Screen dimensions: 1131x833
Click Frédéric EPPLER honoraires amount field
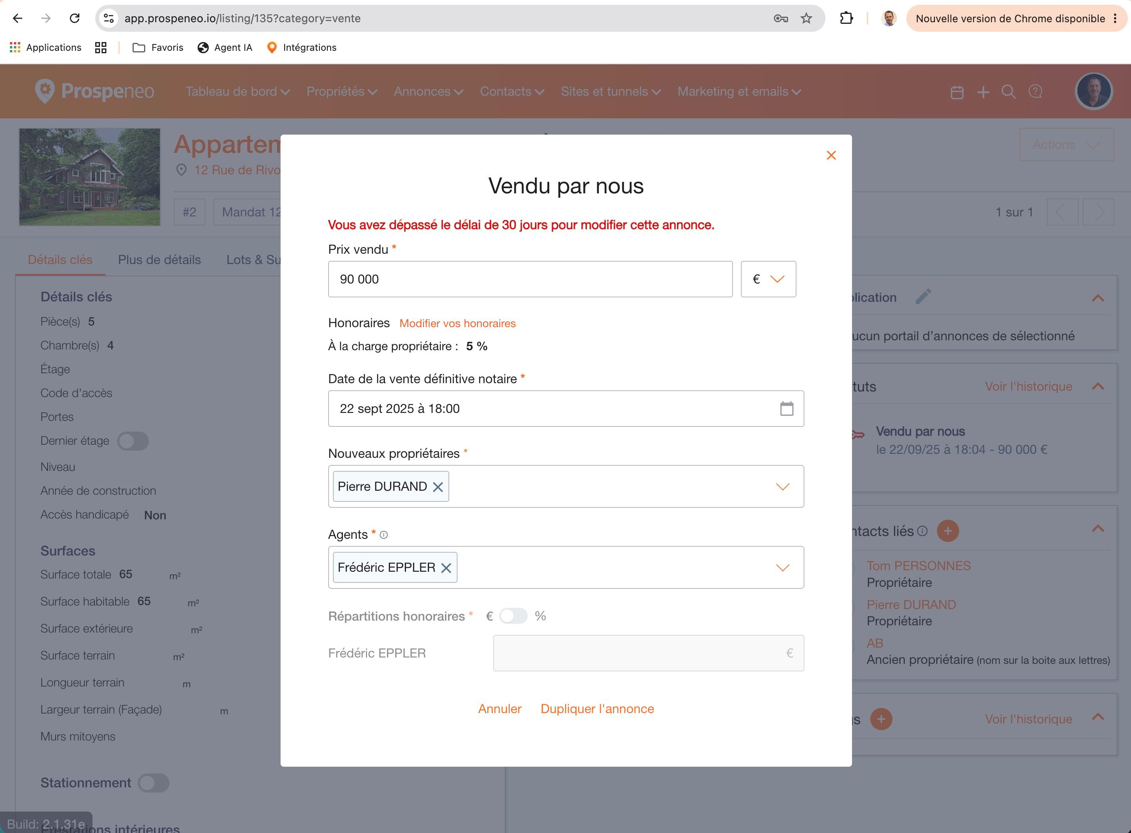coord(649,654)
